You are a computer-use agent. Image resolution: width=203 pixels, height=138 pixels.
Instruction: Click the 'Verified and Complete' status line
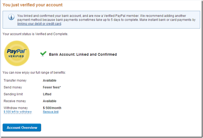35,34
